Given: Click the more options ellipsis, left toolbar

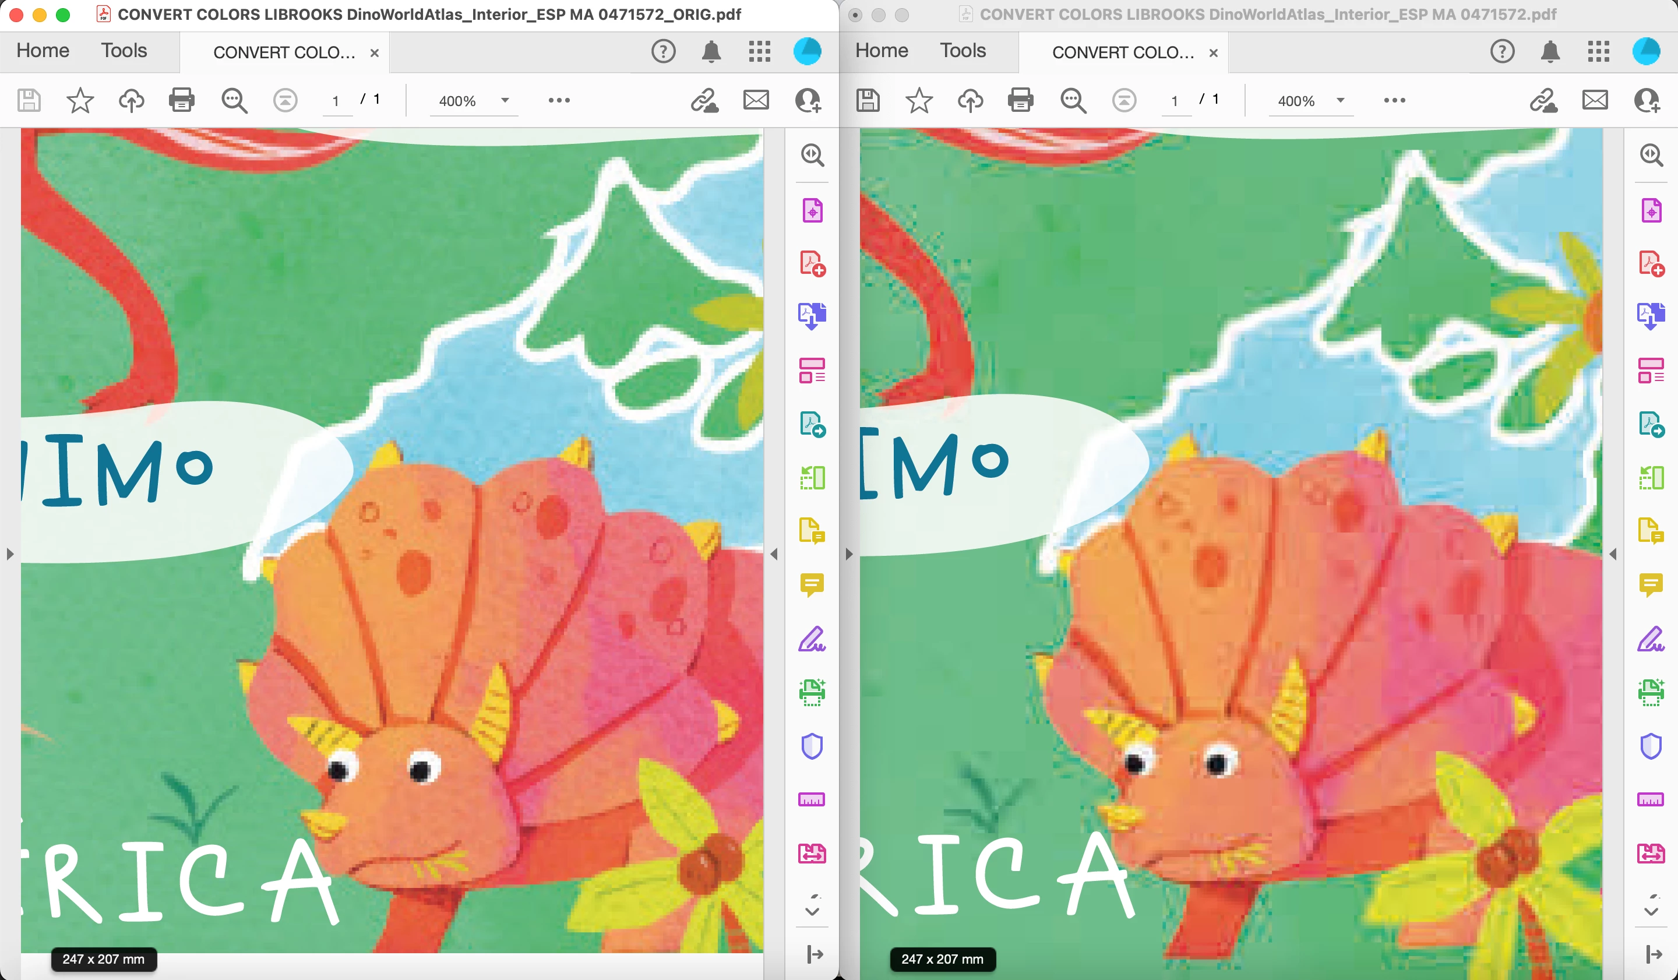Looking at the screenshot, I should pos(559,101).
